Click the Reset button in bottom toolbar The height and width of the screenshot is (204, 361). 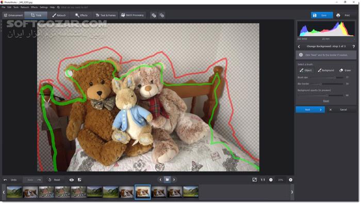pyautogui.click(x=54, y=180)
